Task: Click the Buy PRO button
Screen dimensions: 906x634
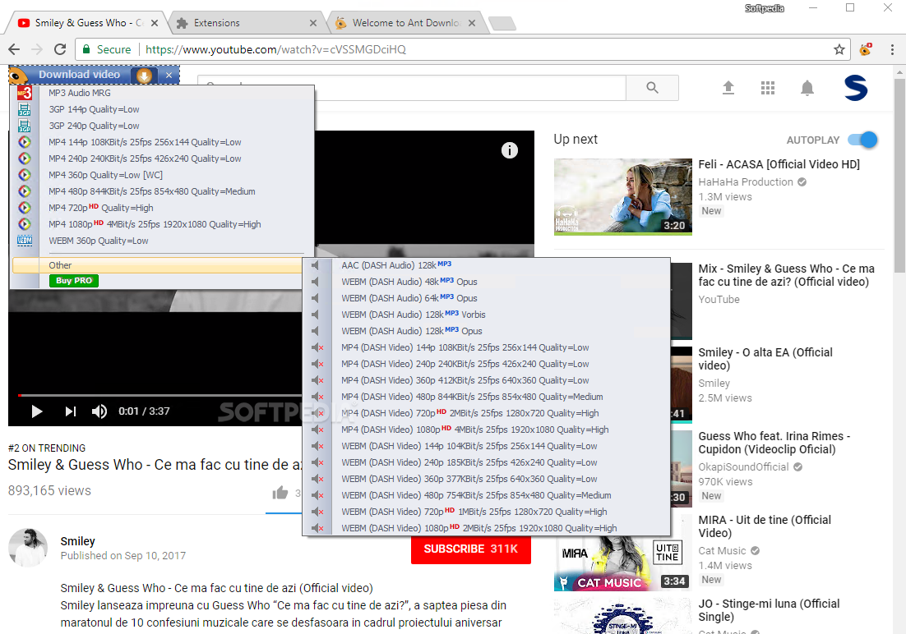Action: click(x=74, y=281)
